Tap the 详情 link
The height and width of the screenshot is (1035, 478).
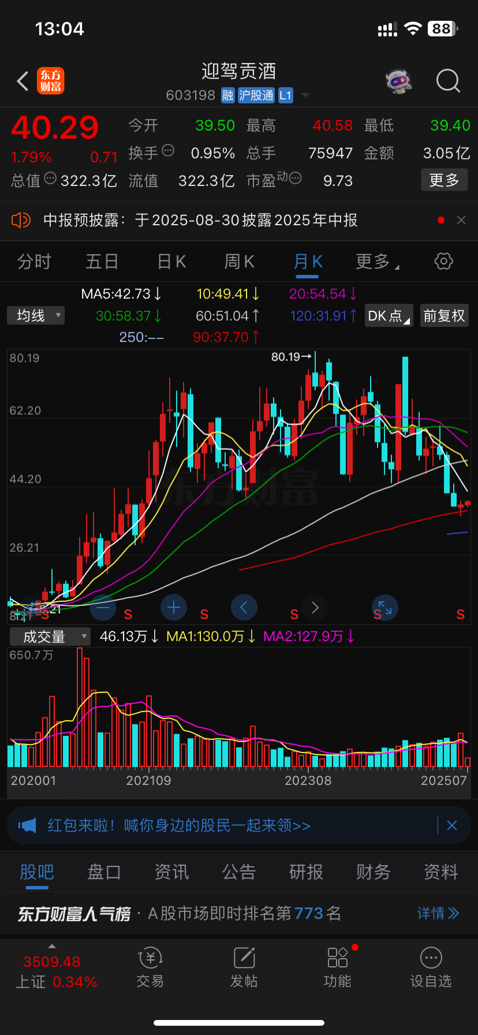438,913
